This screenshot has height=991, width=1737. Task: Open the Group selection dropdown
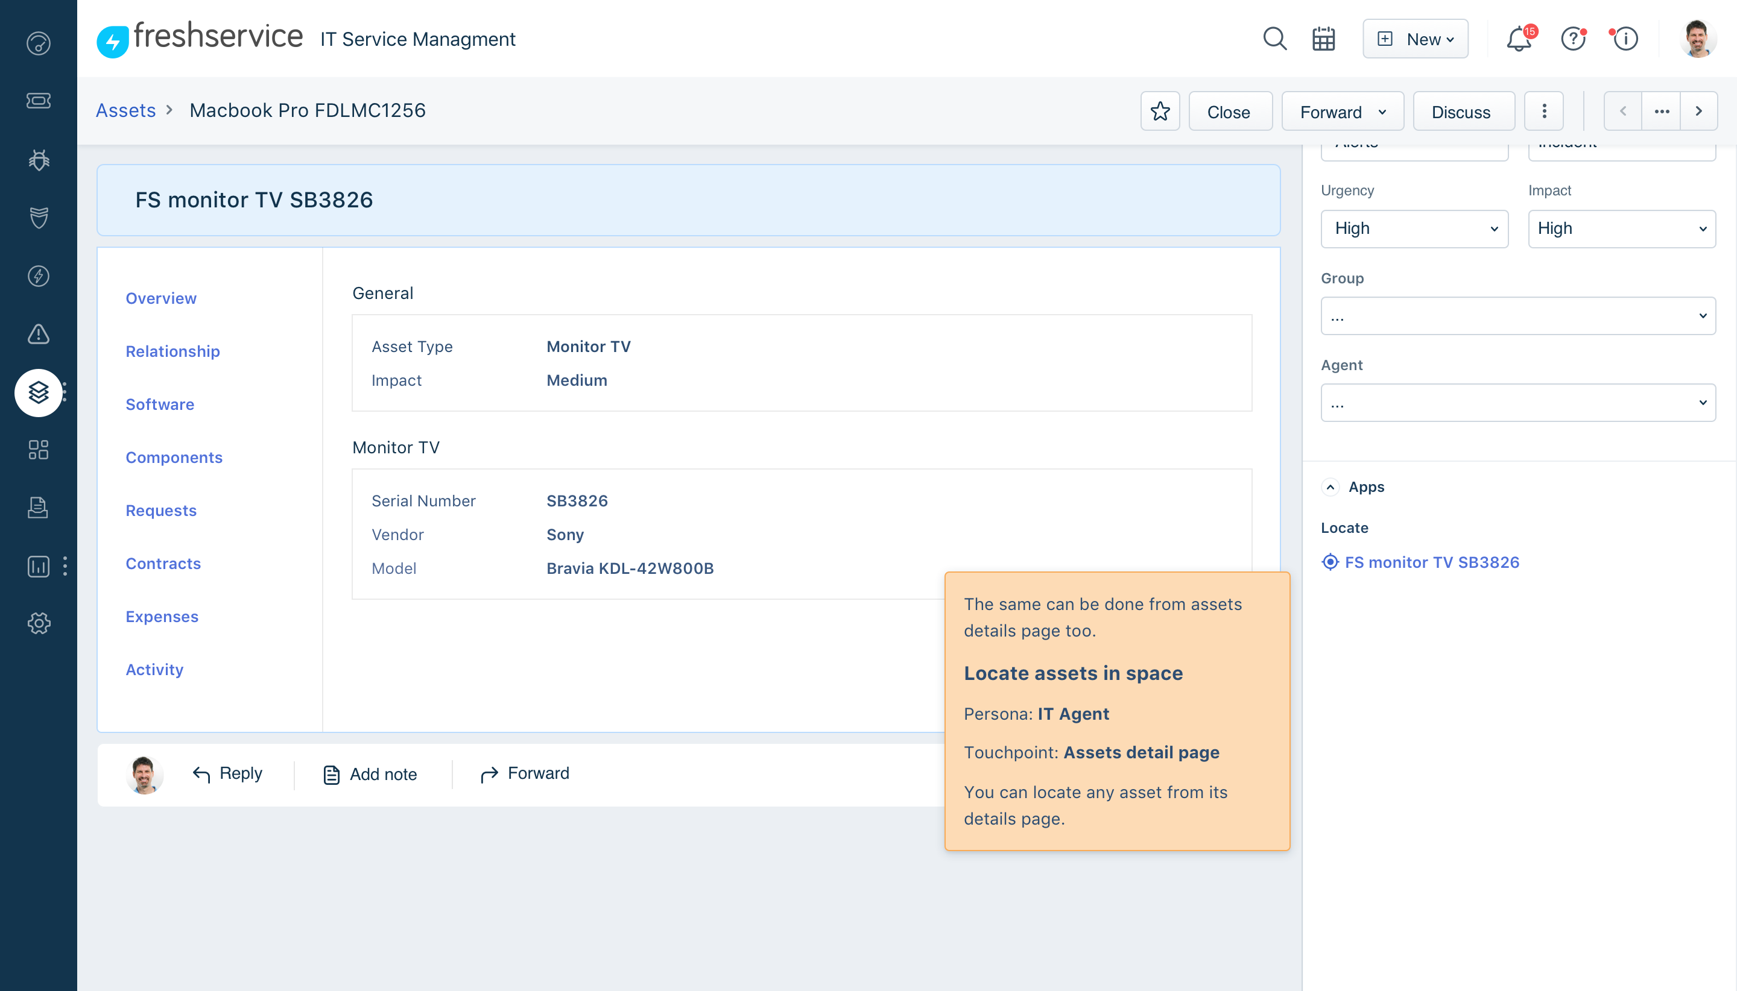tap(1517, 315)
